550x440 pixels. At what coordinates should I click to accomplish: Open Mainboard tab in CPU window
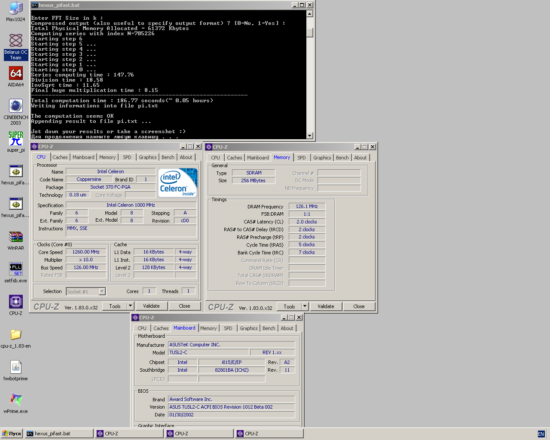pos(83,157)
